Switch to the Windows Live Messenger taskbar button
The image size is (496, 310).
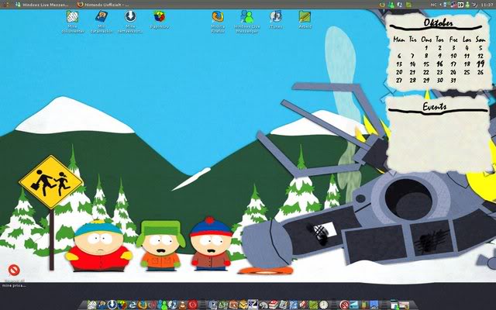[42, 5]
